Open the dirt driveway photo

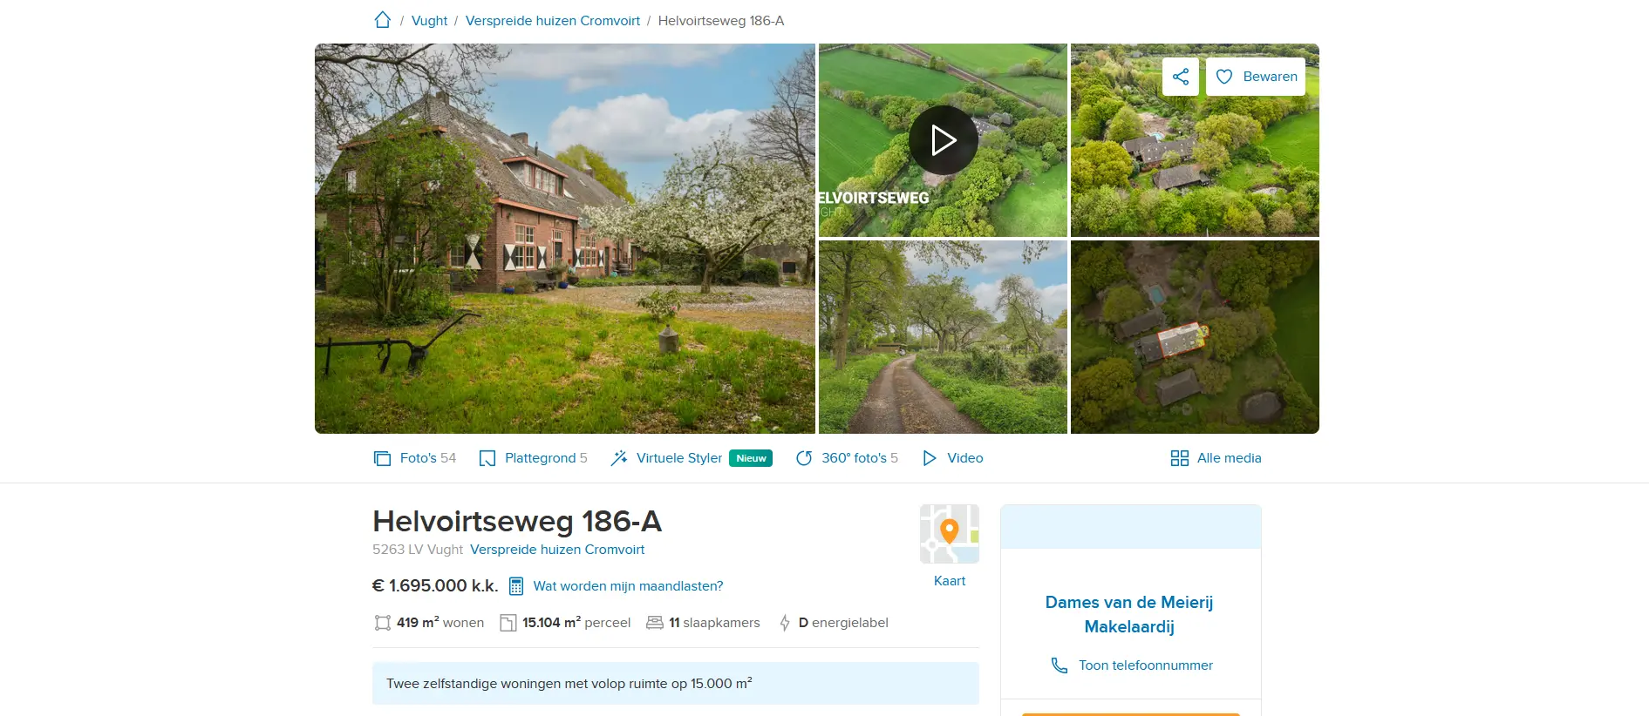943,337
